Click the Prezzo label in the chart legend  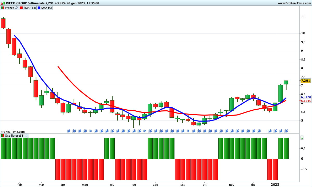[x=10, y=8]
